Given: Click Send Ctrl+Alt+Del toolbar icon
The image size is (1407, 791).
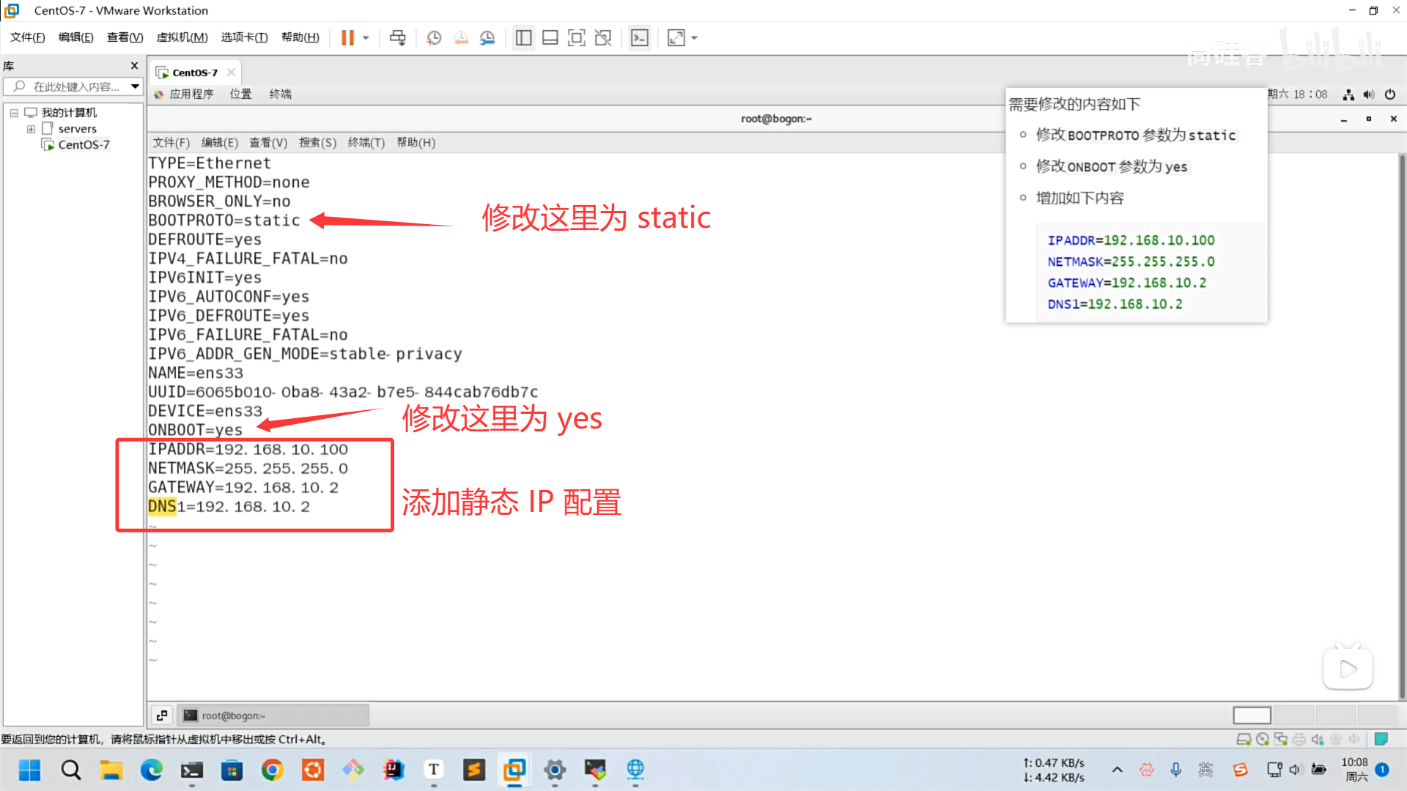Looking at the screenshot, I should tap(397, 37).
